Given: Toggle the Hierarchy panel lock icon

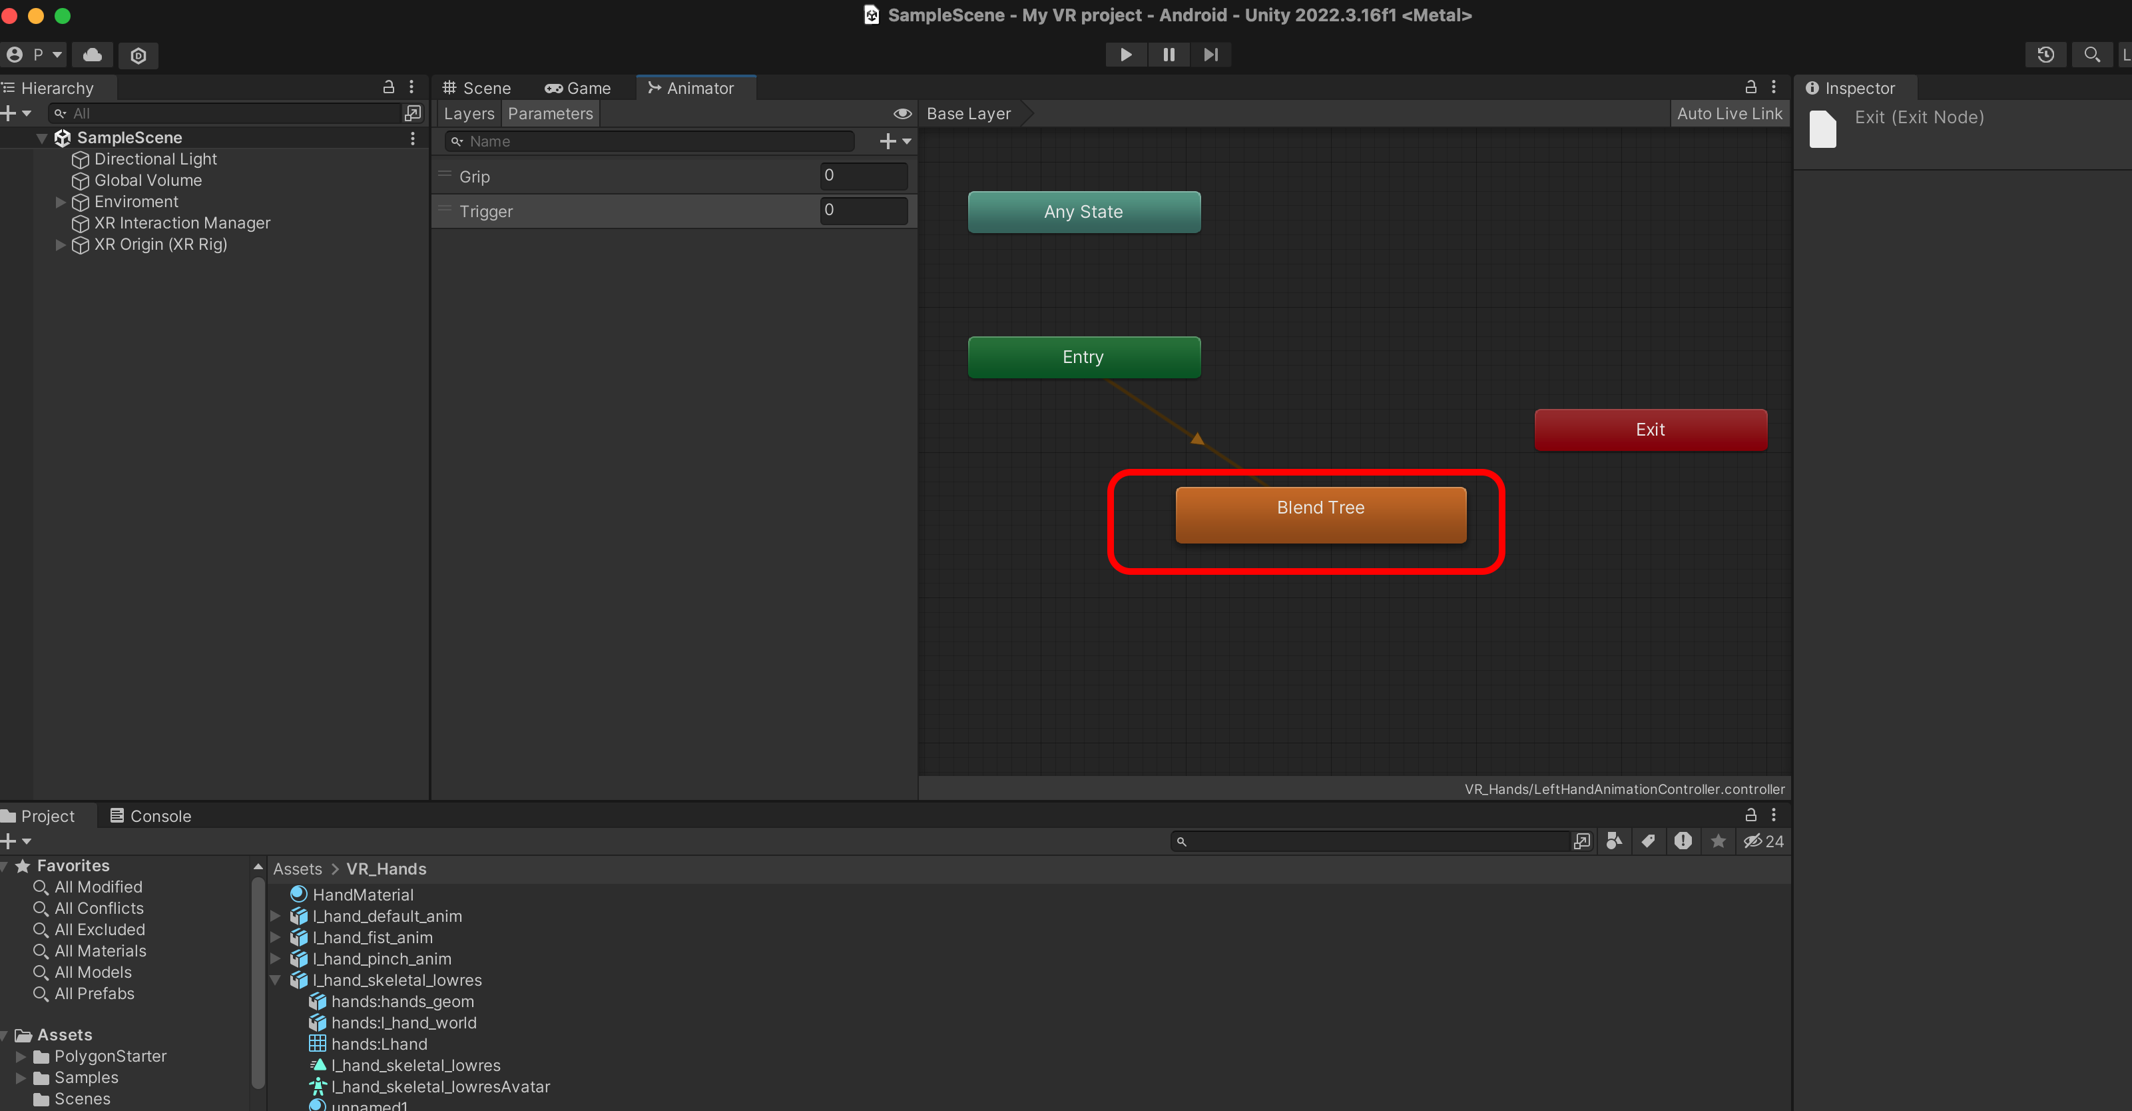Looking at the screenshot, I should (x=388, y=87).
